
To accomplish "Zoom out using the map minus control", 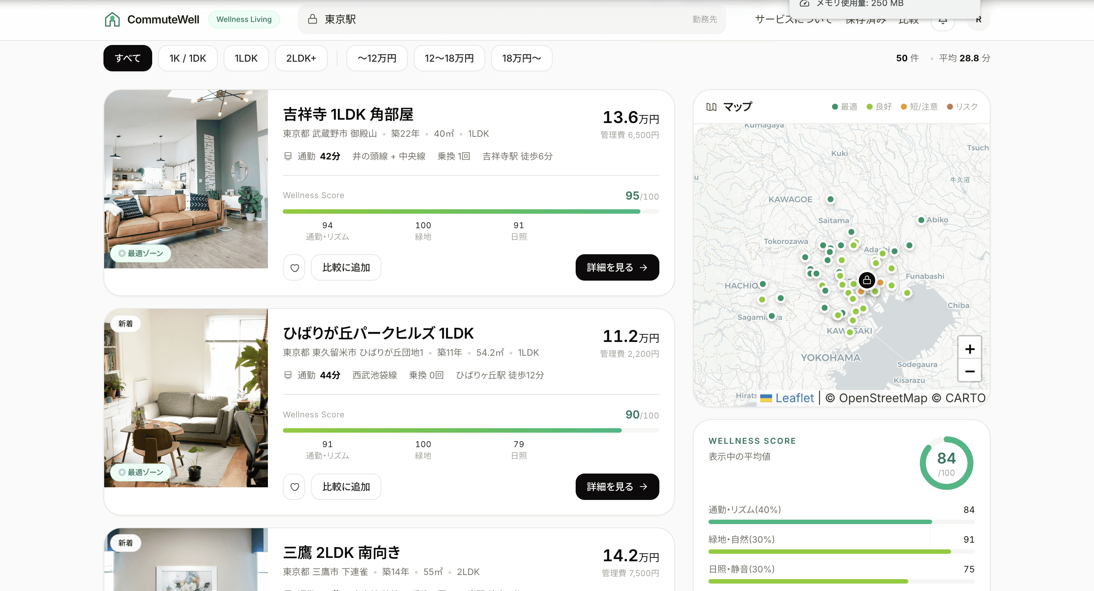I will tap(970, 371).
